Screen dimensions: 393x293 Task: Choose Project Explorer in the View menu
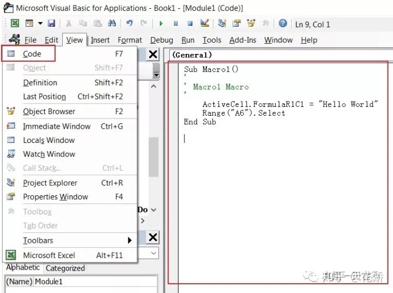[x=70, y=183]
